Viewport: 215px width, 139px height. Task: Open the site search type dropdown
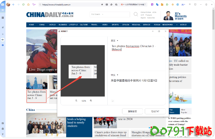point(101,14)
